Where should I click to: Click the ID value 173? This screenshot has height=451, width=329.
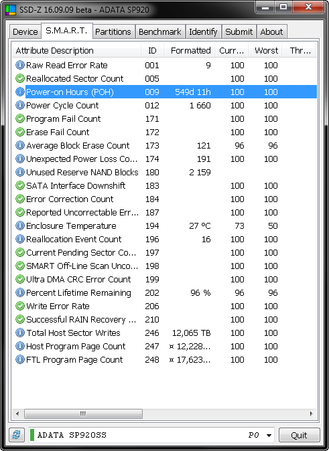point(152,146)
